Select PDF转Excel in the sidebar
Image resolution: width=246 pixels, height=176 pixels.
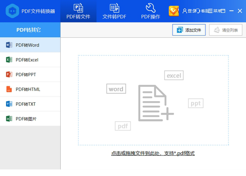coord(30,60)
